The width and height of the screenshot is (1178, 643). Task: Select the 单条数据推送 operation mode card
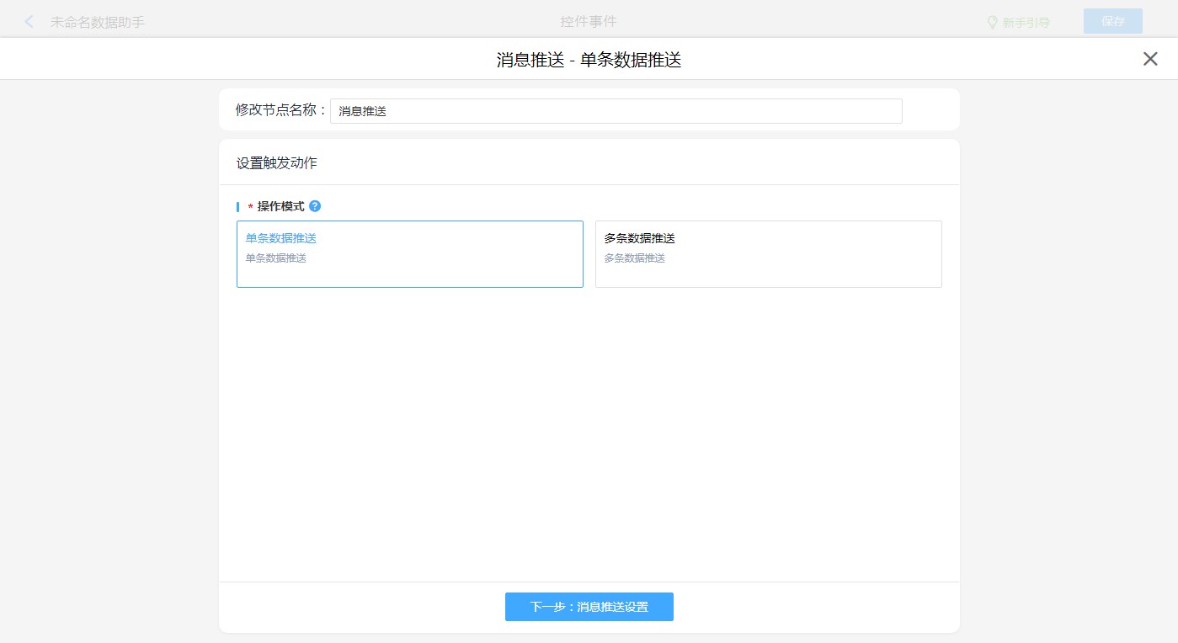pos(409,254)
